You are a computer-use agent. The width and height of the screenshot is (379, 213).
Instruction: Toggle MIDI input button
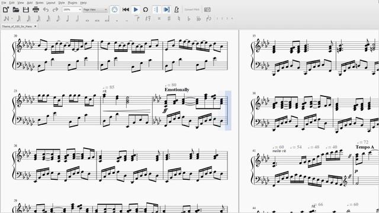coord(114,9)
